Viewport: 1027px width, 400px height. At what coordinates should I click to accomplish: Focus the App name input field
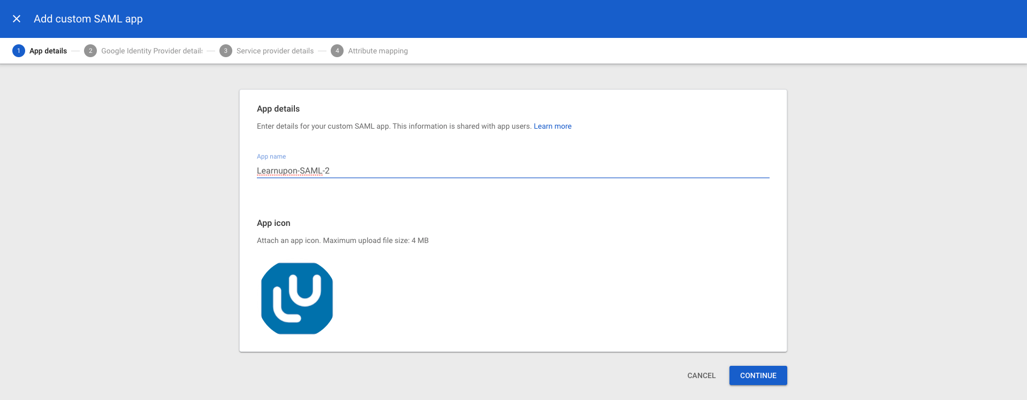point(513,171)
